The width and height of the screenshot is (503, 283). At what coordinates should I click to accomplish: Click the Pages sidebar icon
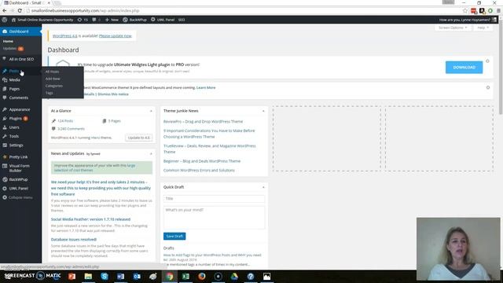click(5, 89)
